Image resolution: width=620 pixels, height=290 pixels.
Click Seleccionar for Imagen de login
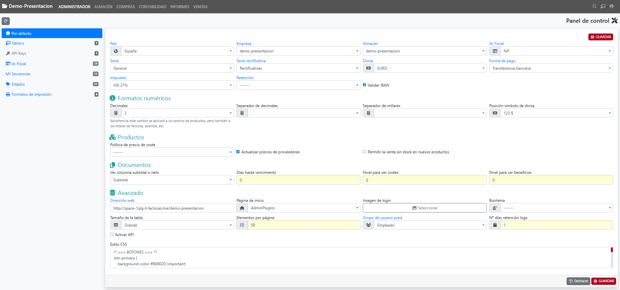pos(424,208)
